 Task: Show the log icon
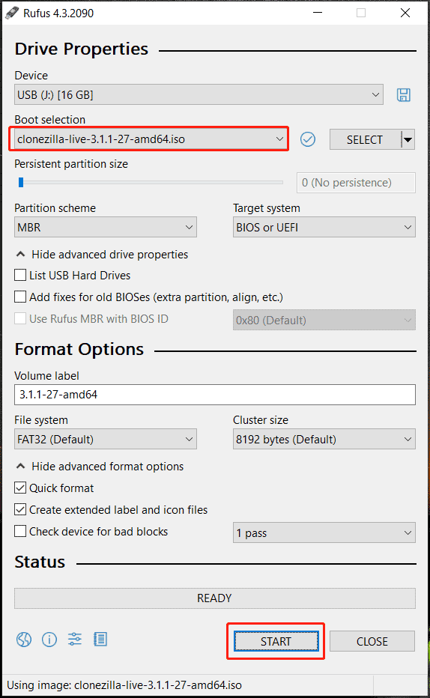(x=100, y=640)
